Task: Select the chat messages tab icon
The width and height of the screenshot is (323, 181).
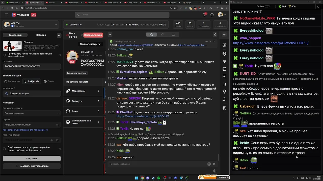Action: [x=151, y=35]
